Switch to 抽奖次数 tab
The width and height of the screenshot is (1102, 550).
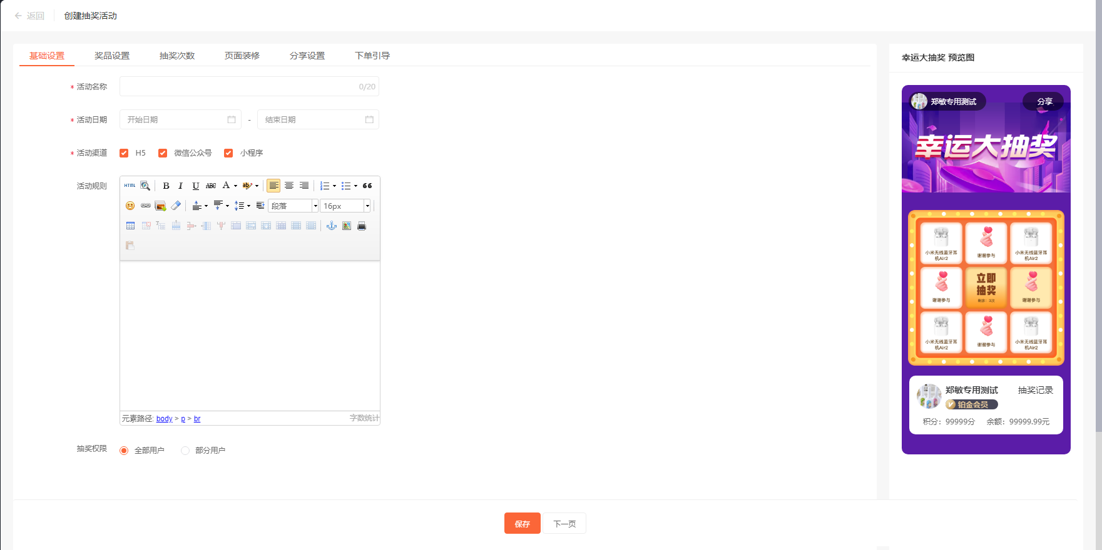(x=177, y=56)
